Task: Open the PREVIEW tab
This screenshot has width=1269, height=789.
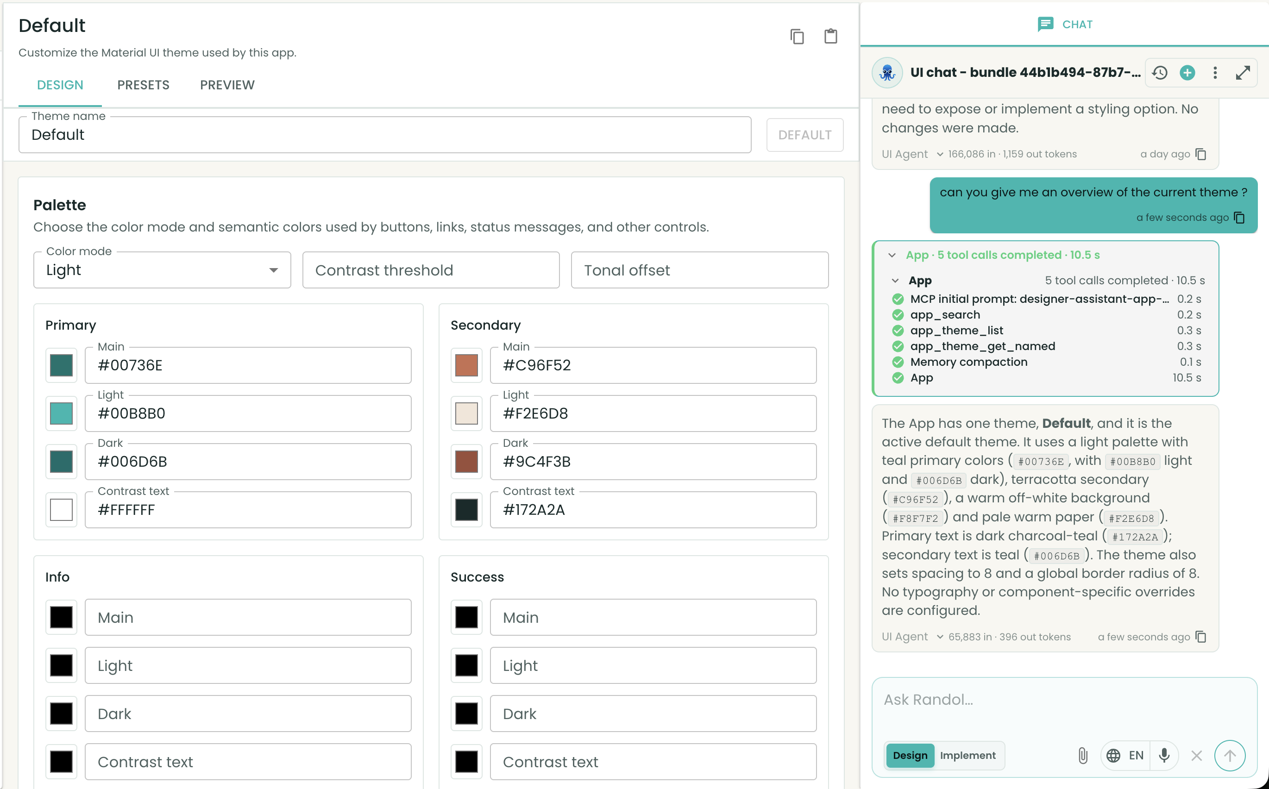Action: pyautogui.click(x=227, y=85)
